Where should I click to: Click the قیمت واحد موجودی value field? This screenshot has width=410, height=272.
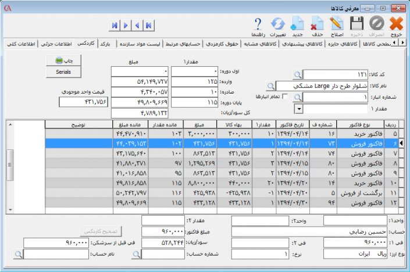pyautogui.click(x=83, y=102)
